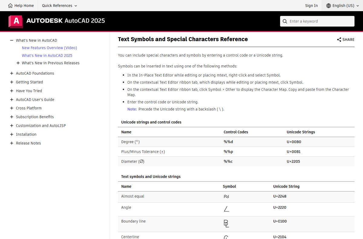The height and width of the screenshot is (239, 363).
Task: Click the Almost equal row name
Action: [132, 196]
